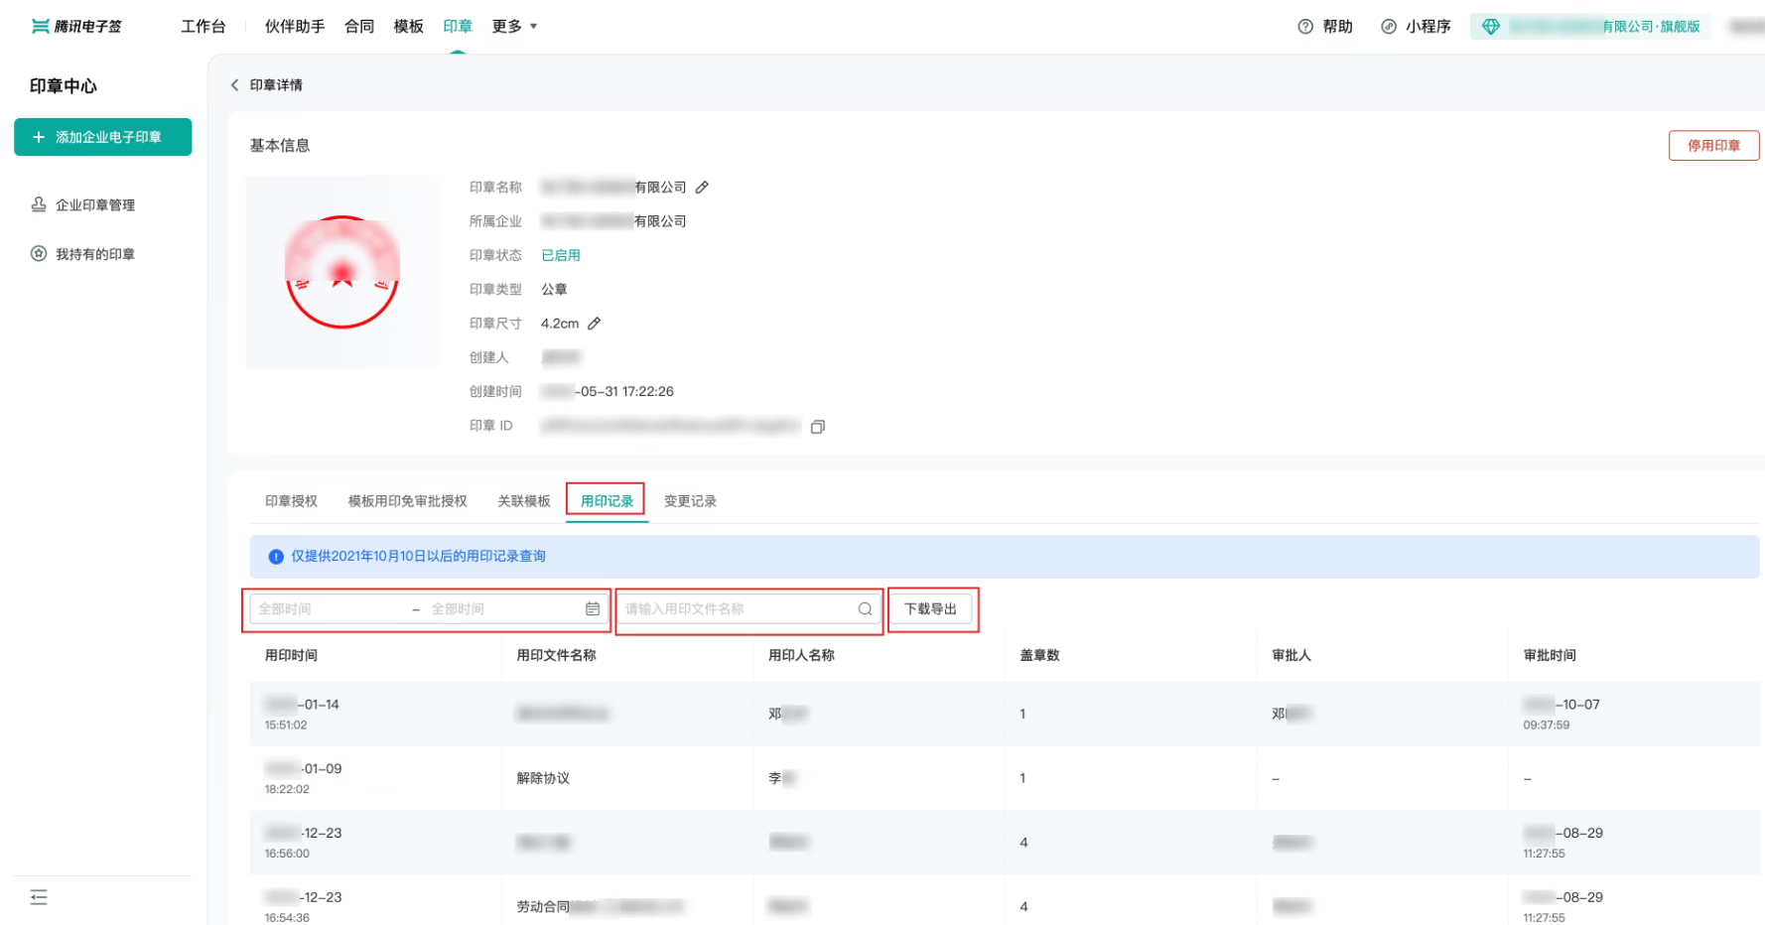Collapse sidebar using bottom-left menu icon
The image size is (1765, 925).
tap(39, 897)
